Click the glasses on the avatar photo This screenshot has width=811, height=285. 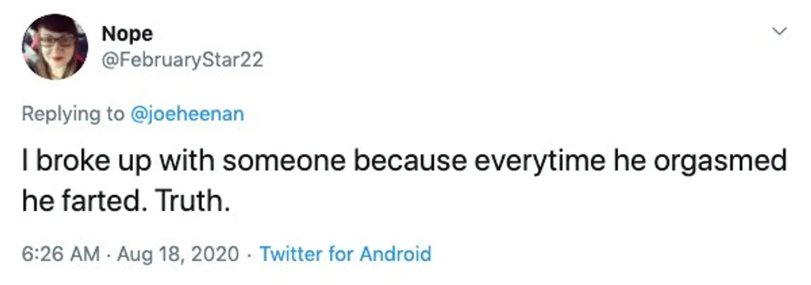[56, 41]
